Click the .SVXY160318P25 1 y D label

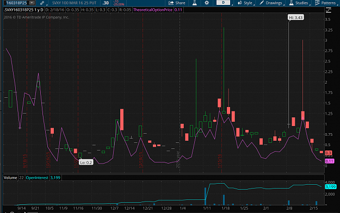23,10
